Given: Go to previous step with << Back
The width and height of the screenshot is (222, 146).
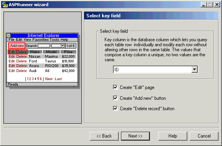Looking at the screenshot, I should [104, 136].
